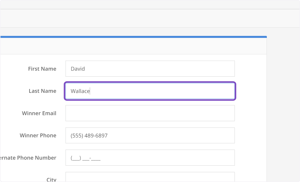Click the blue top border of form panel
This screenshot has width=300, height=182.
tap(132, 37)
